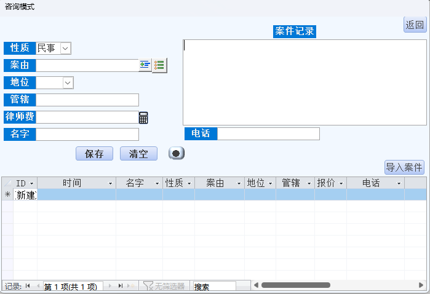Open the 时间 column filter arrow

[x=111, y=183]
